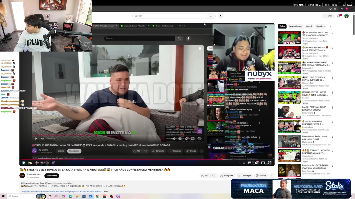Open YouTube account avatar menu

[346, 16]
